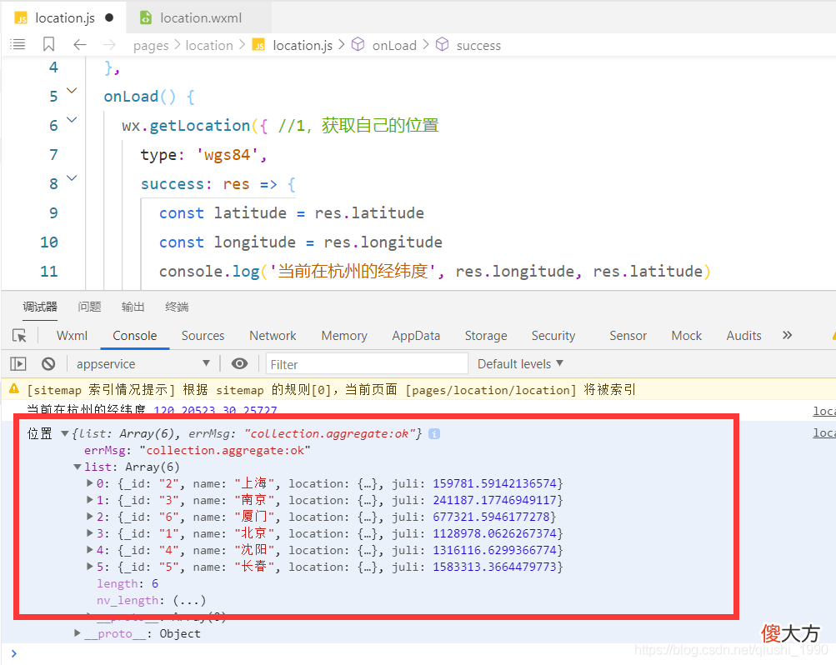836x665 pixels.
Task: Click the errMsg "collection.aggregate:ok" value
Action: coord(225,450)
